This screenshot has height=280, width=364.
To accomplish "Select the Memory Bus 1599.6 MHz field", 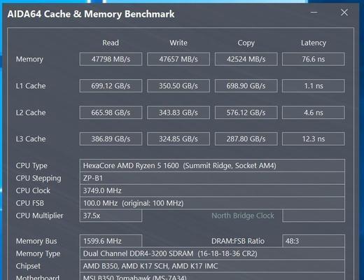I will pyautogui.click(x=111, y=241).
